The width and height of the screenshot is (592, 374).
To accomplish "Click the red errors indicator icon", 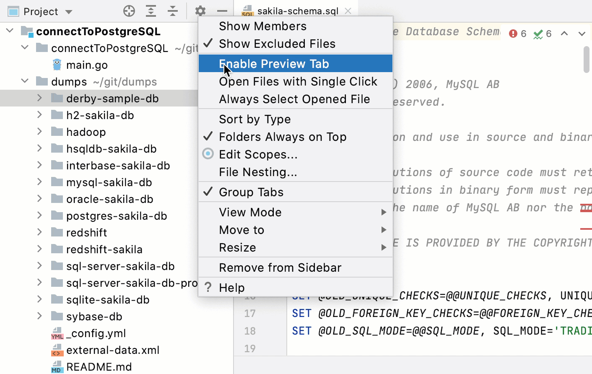I will pos(513,34).
